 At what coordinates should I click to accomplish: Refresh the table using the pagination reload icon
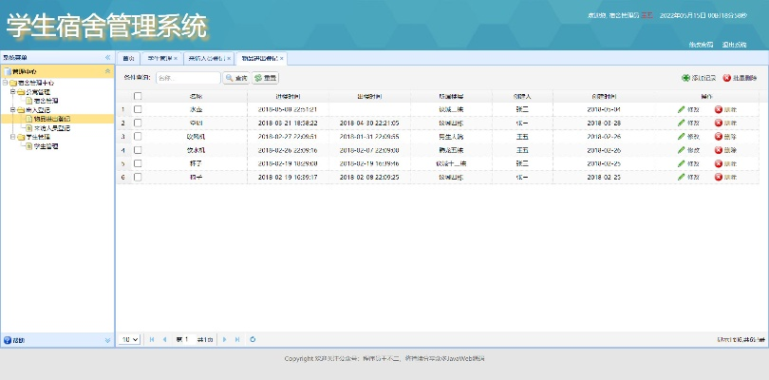point(253,339)
